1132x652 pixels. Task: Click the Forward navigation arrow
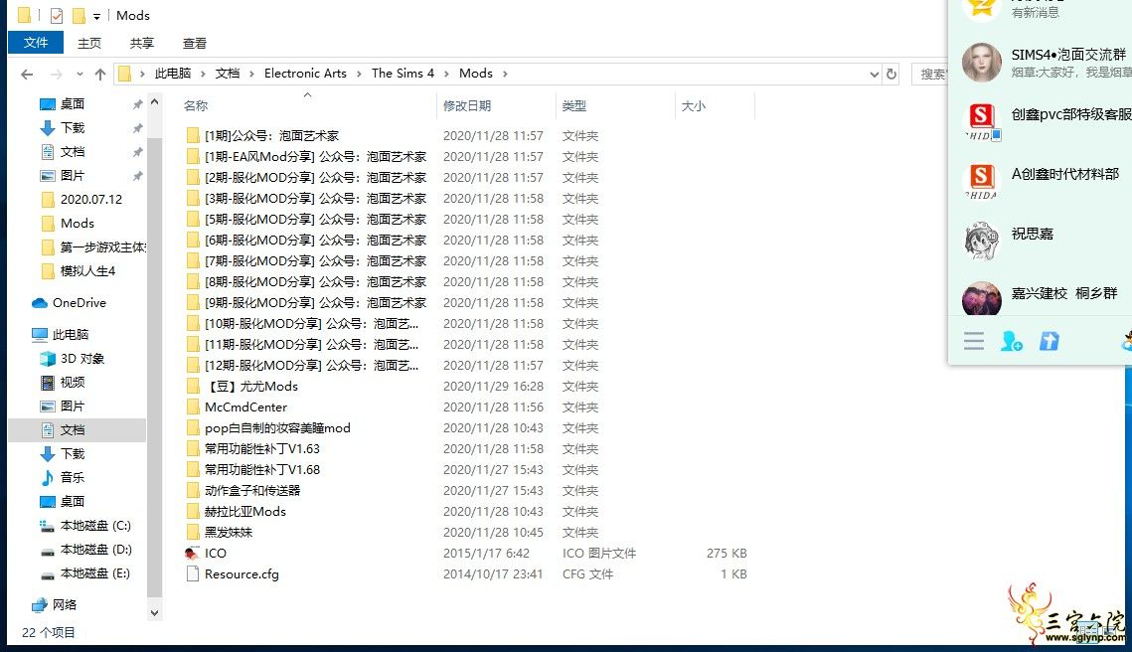[57, 74]
